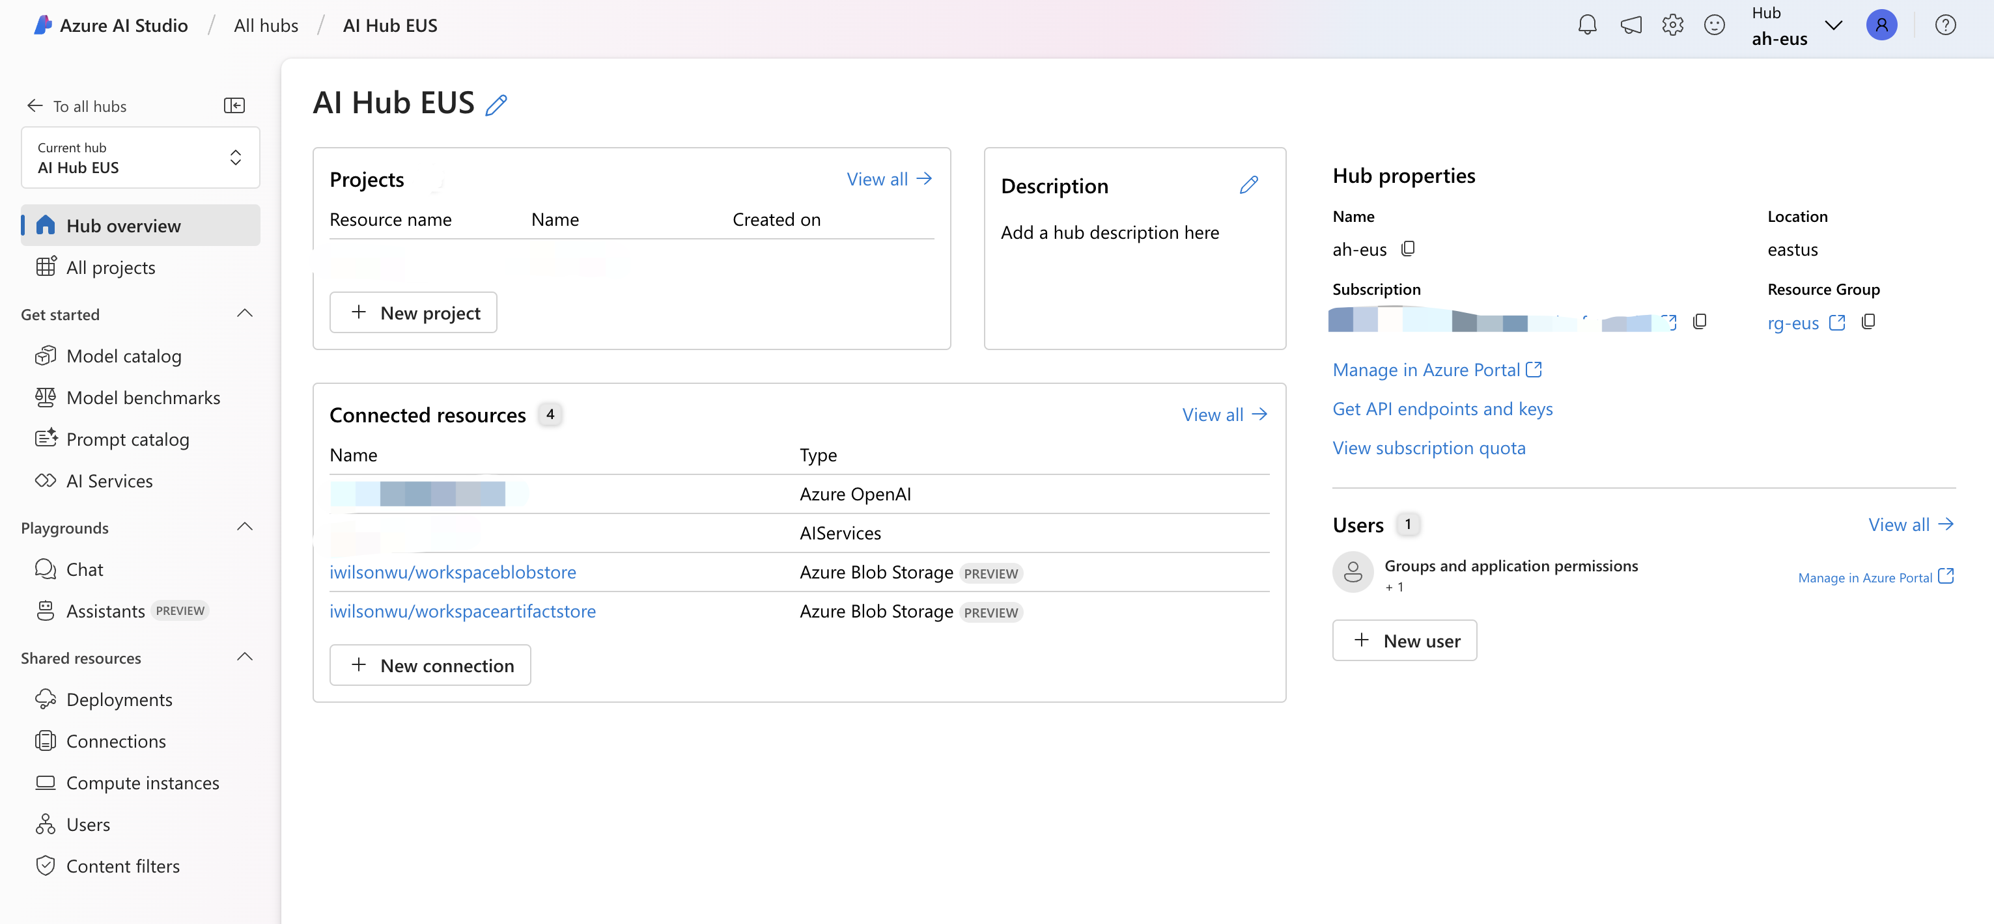1994x924 pixels.
Task: Open Hub overview navigation item
Action: click(x=123, y=225)
